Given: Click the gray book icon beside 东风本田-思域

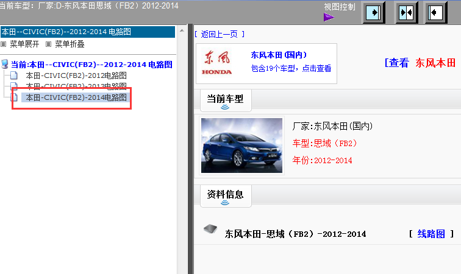Looking at the screenshot, I should click(x=210, y=229).
